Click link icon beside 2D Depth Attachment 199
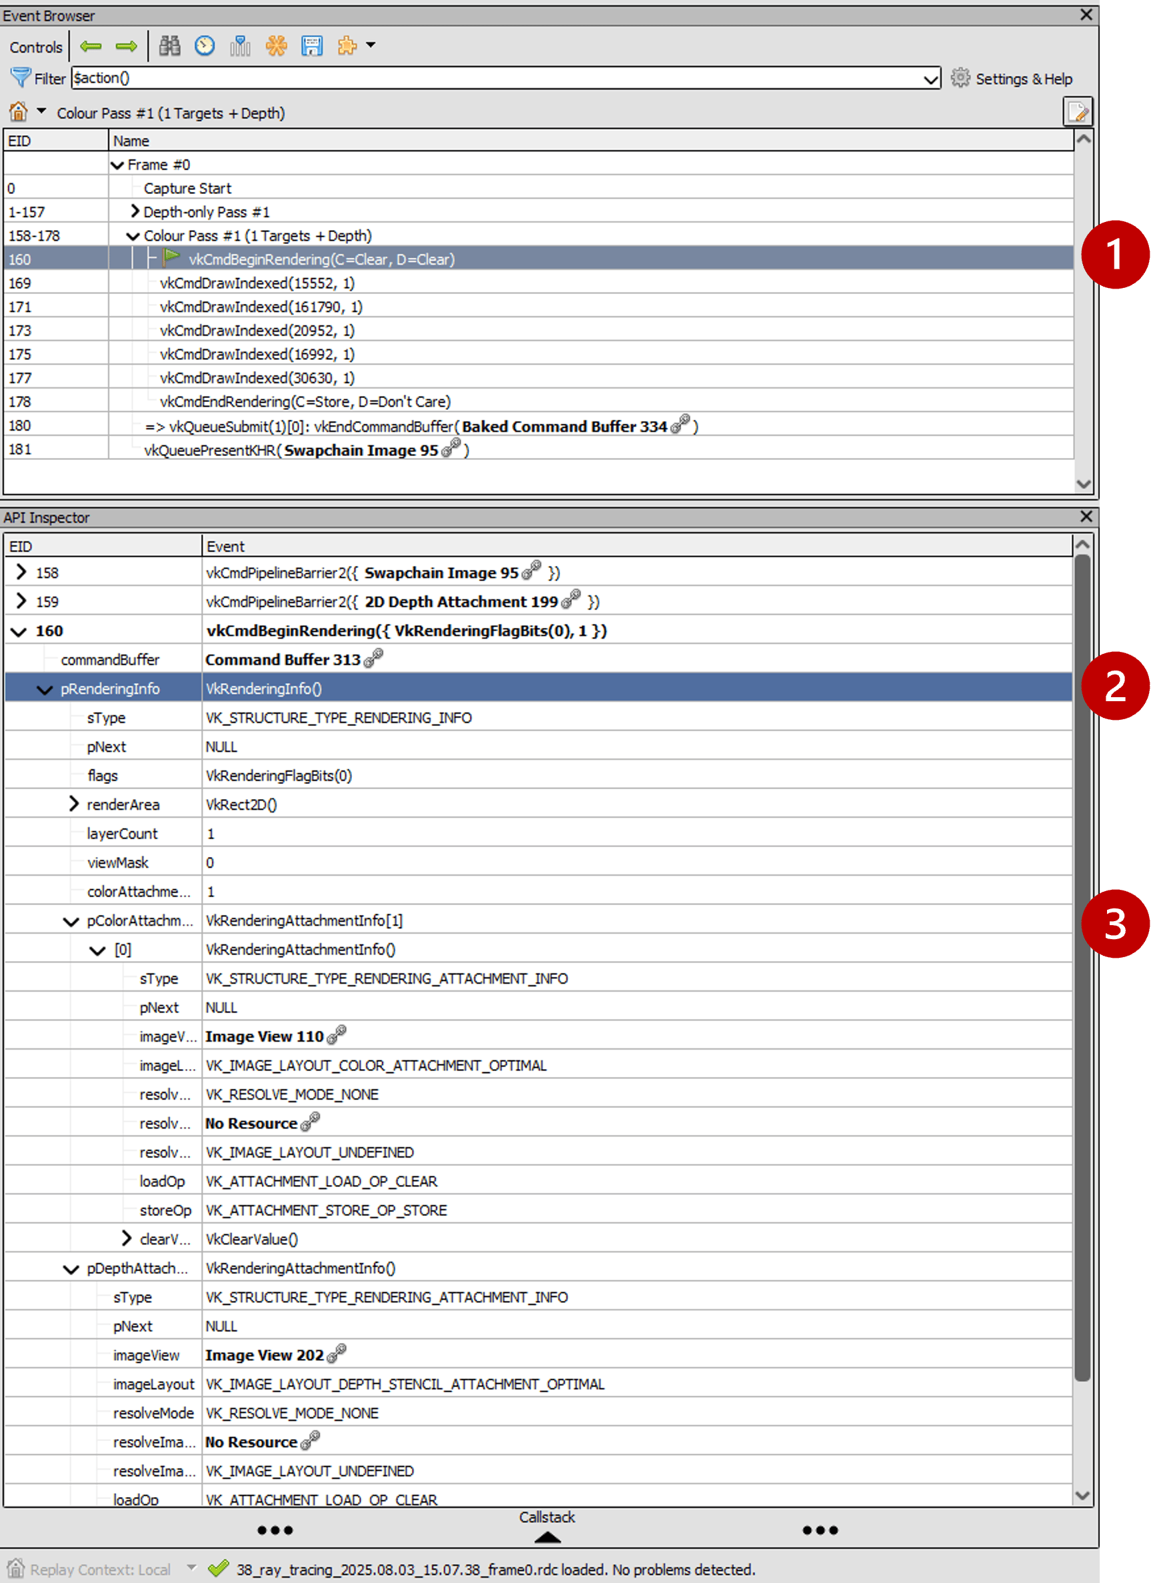 tap(571, 600)
